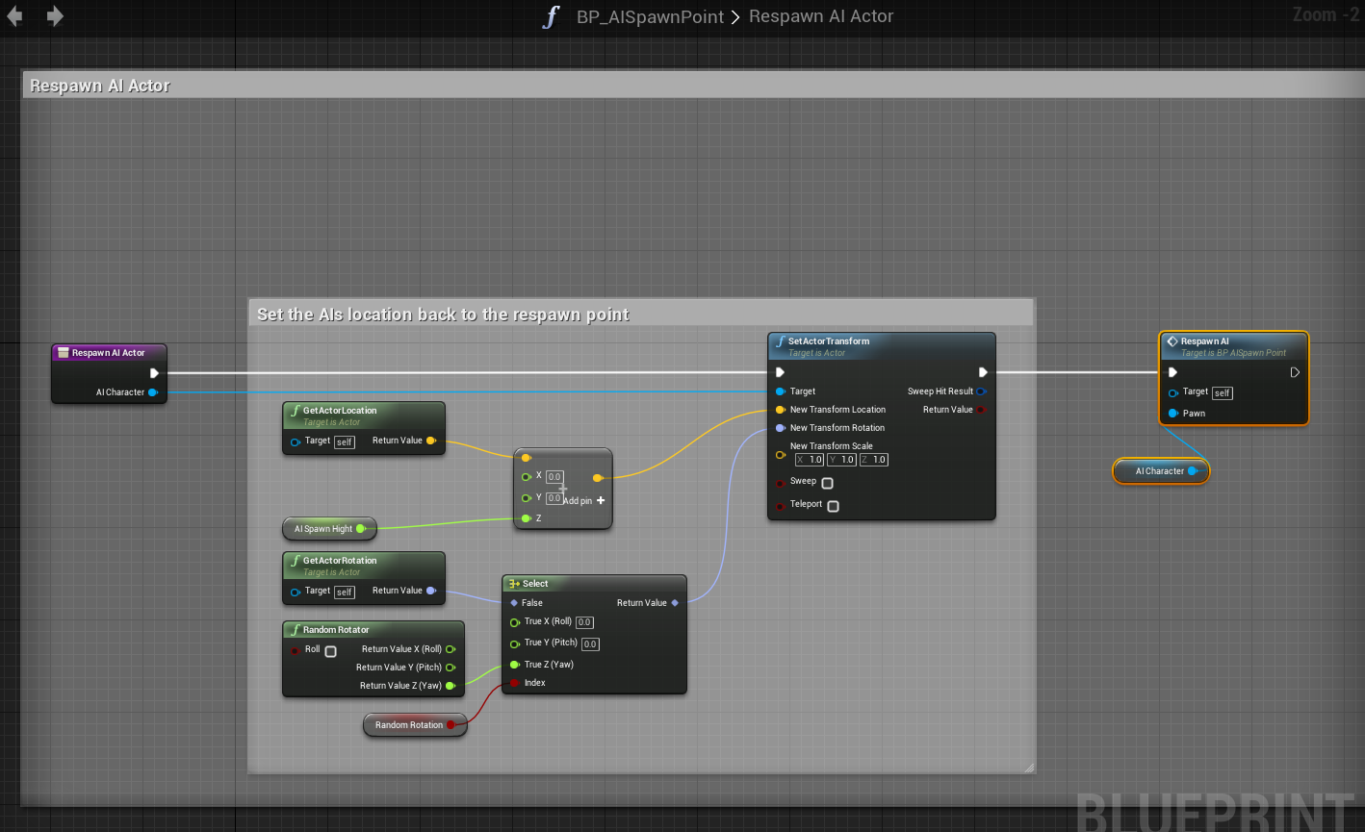The width and height of the screenshot is (1365, 832).
Task: Click the Select node Return Value pin
Action: (675, 603)
